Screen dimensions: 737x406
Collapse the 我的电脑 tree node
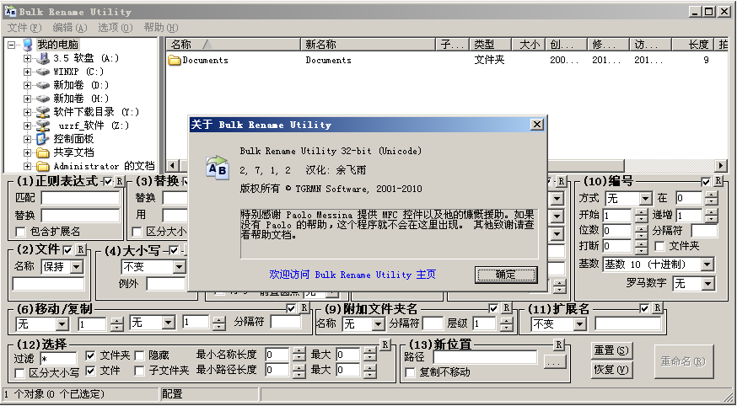coord(11,45)
